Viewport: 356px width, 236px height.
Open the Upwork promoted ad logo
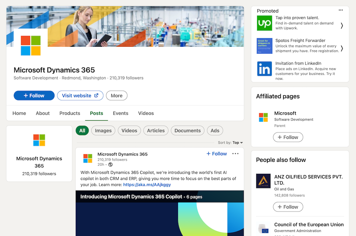click(x=264, y=23)
